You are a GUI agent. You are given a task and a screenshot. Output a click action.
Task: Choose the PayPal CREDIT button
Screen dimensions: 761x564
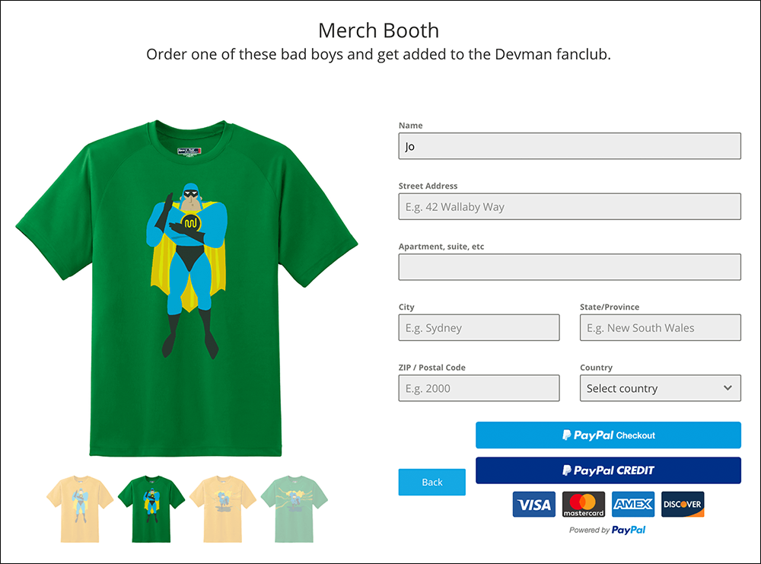click(x=608, y=470)
